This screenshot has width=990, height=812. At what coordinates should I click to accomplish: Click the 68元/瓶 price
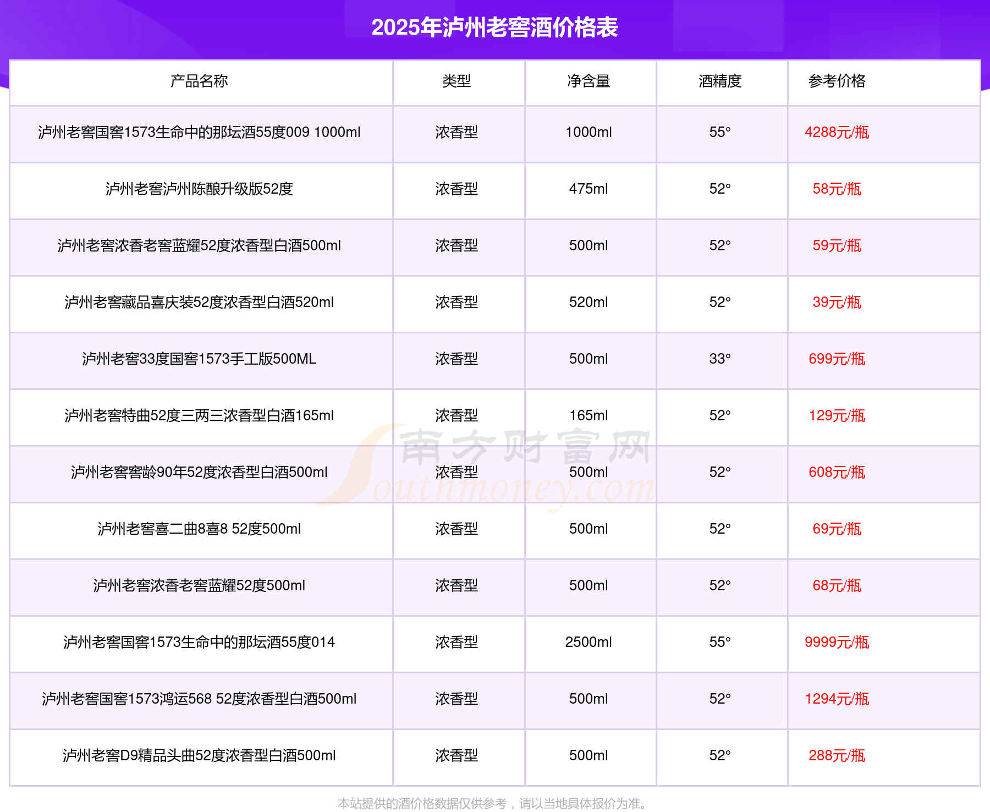tap(837, 586)
